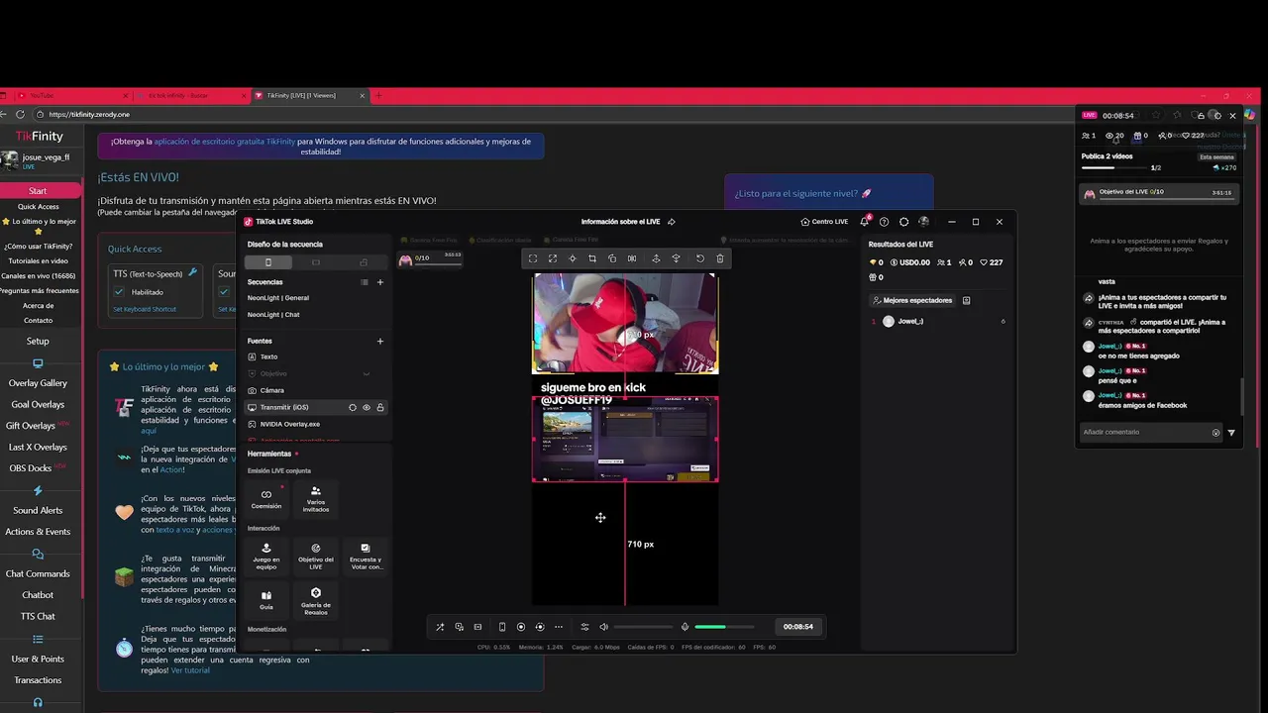Add a new scene with Secuencias plus
The width and height of the screenshot is (1268, 713).
(x=380, y=282)
